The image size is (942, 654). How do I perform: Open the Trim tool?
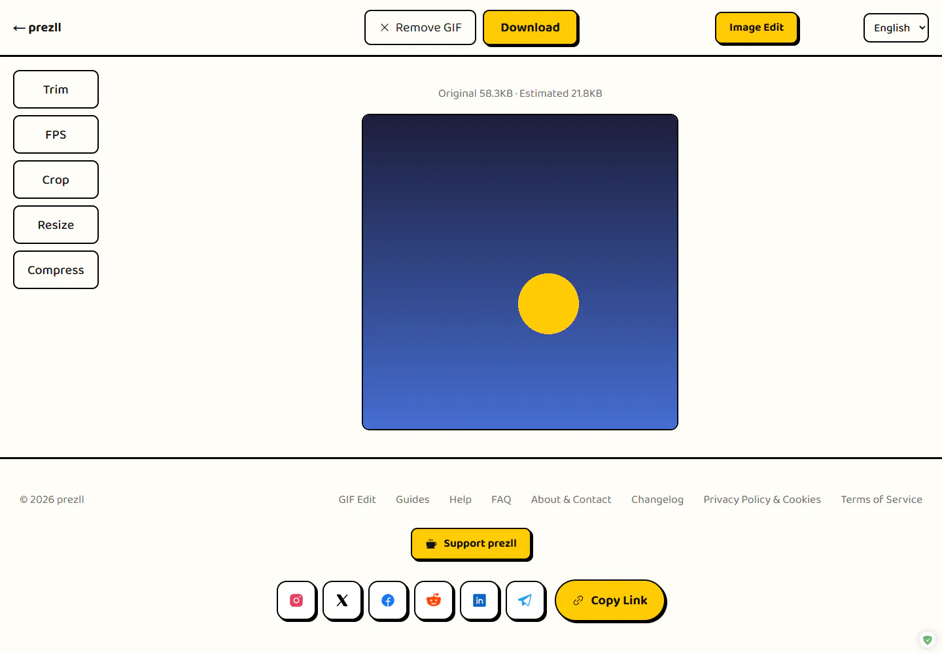56,90
